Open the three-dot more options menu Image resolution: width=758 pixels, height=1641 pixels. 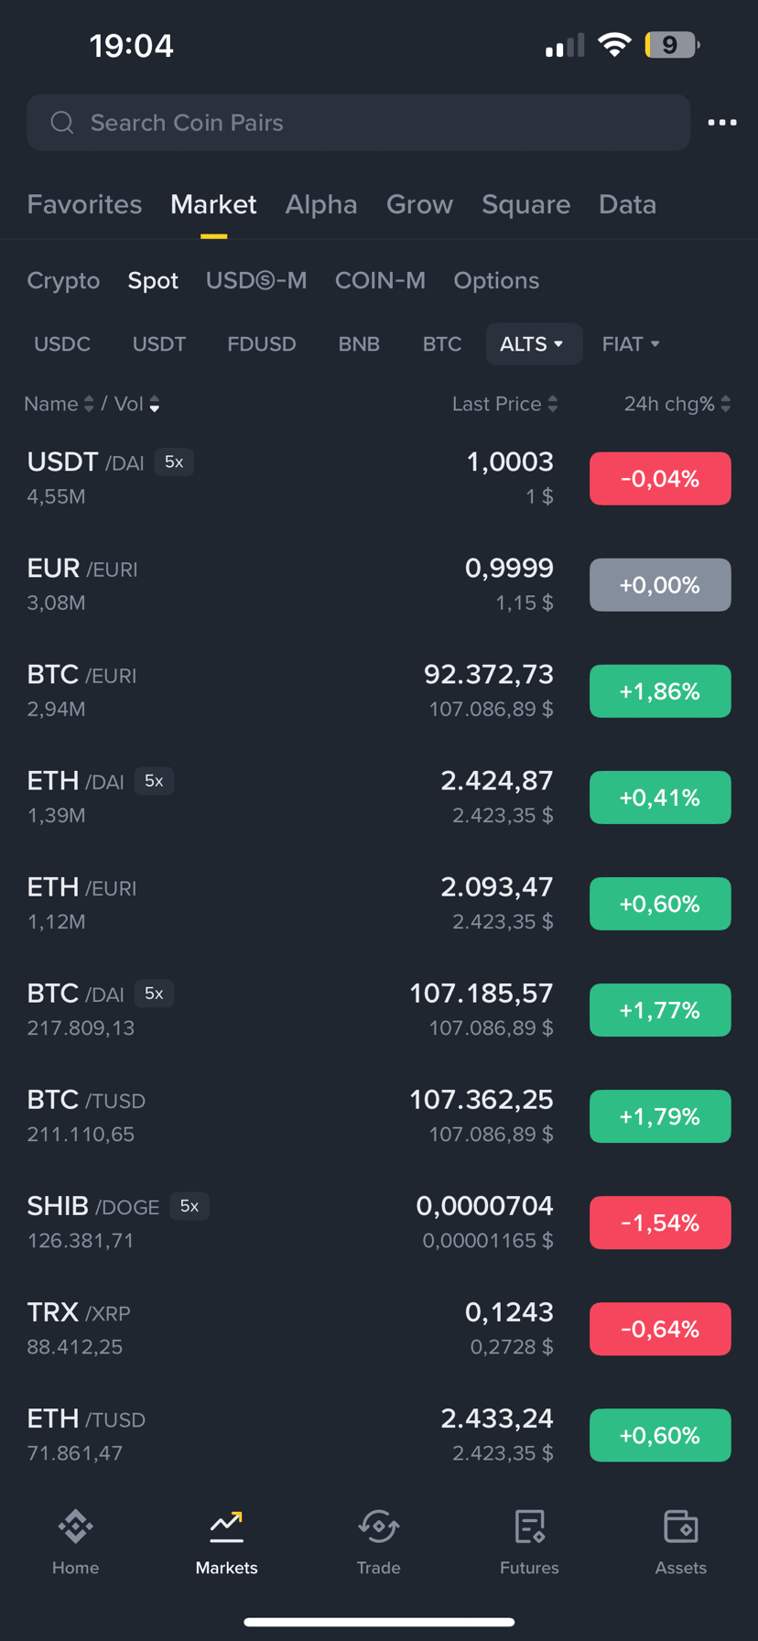(x=721, y=123)
